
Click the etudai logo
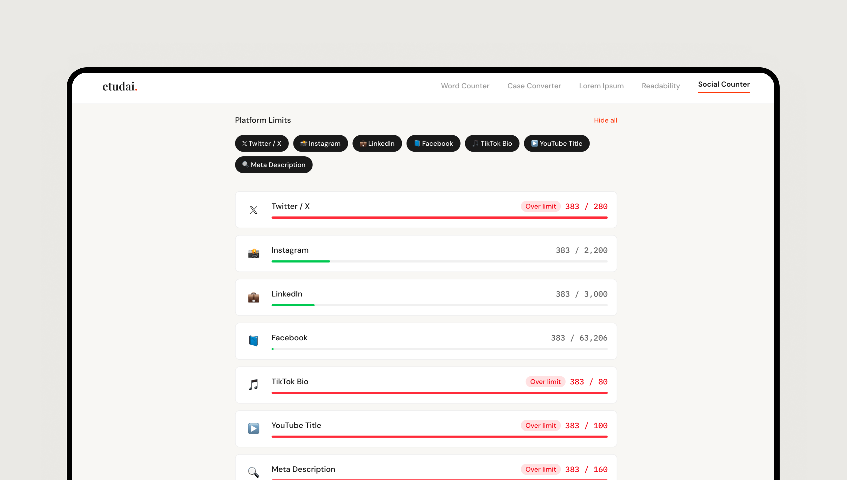click(x=120, y=86)
